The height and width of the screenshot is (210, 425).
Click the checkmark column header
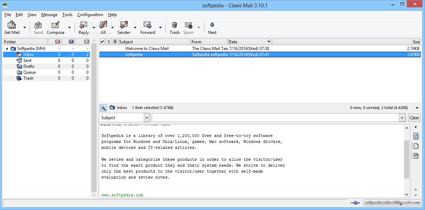click(x=102, y=42)
